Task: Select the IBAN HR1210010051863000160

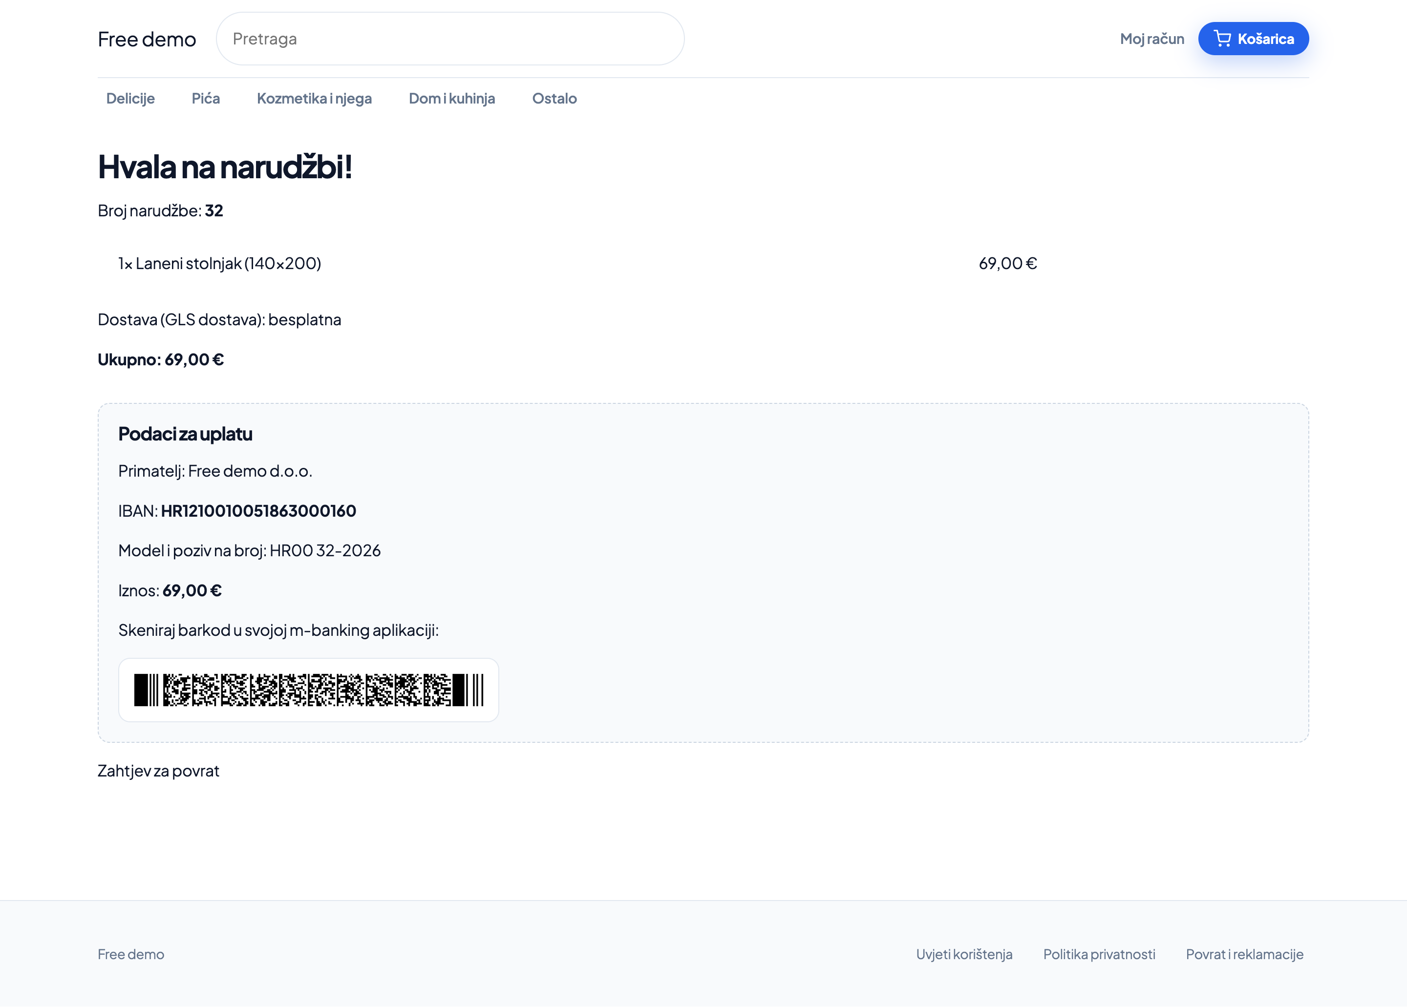Action: click(x=259, y=511)
